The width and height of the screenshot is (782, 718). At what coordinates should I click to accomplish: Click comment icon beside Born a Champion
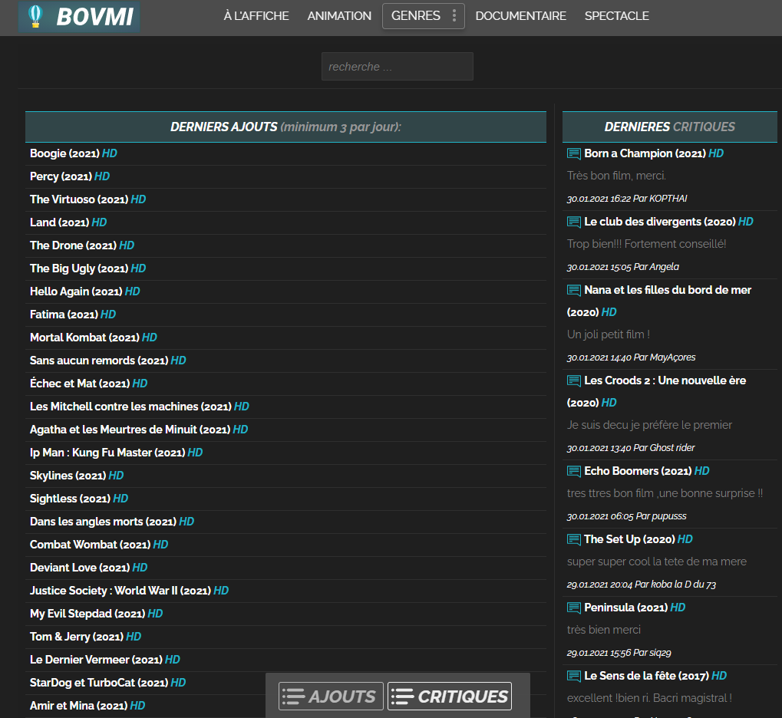pos(573,153)
